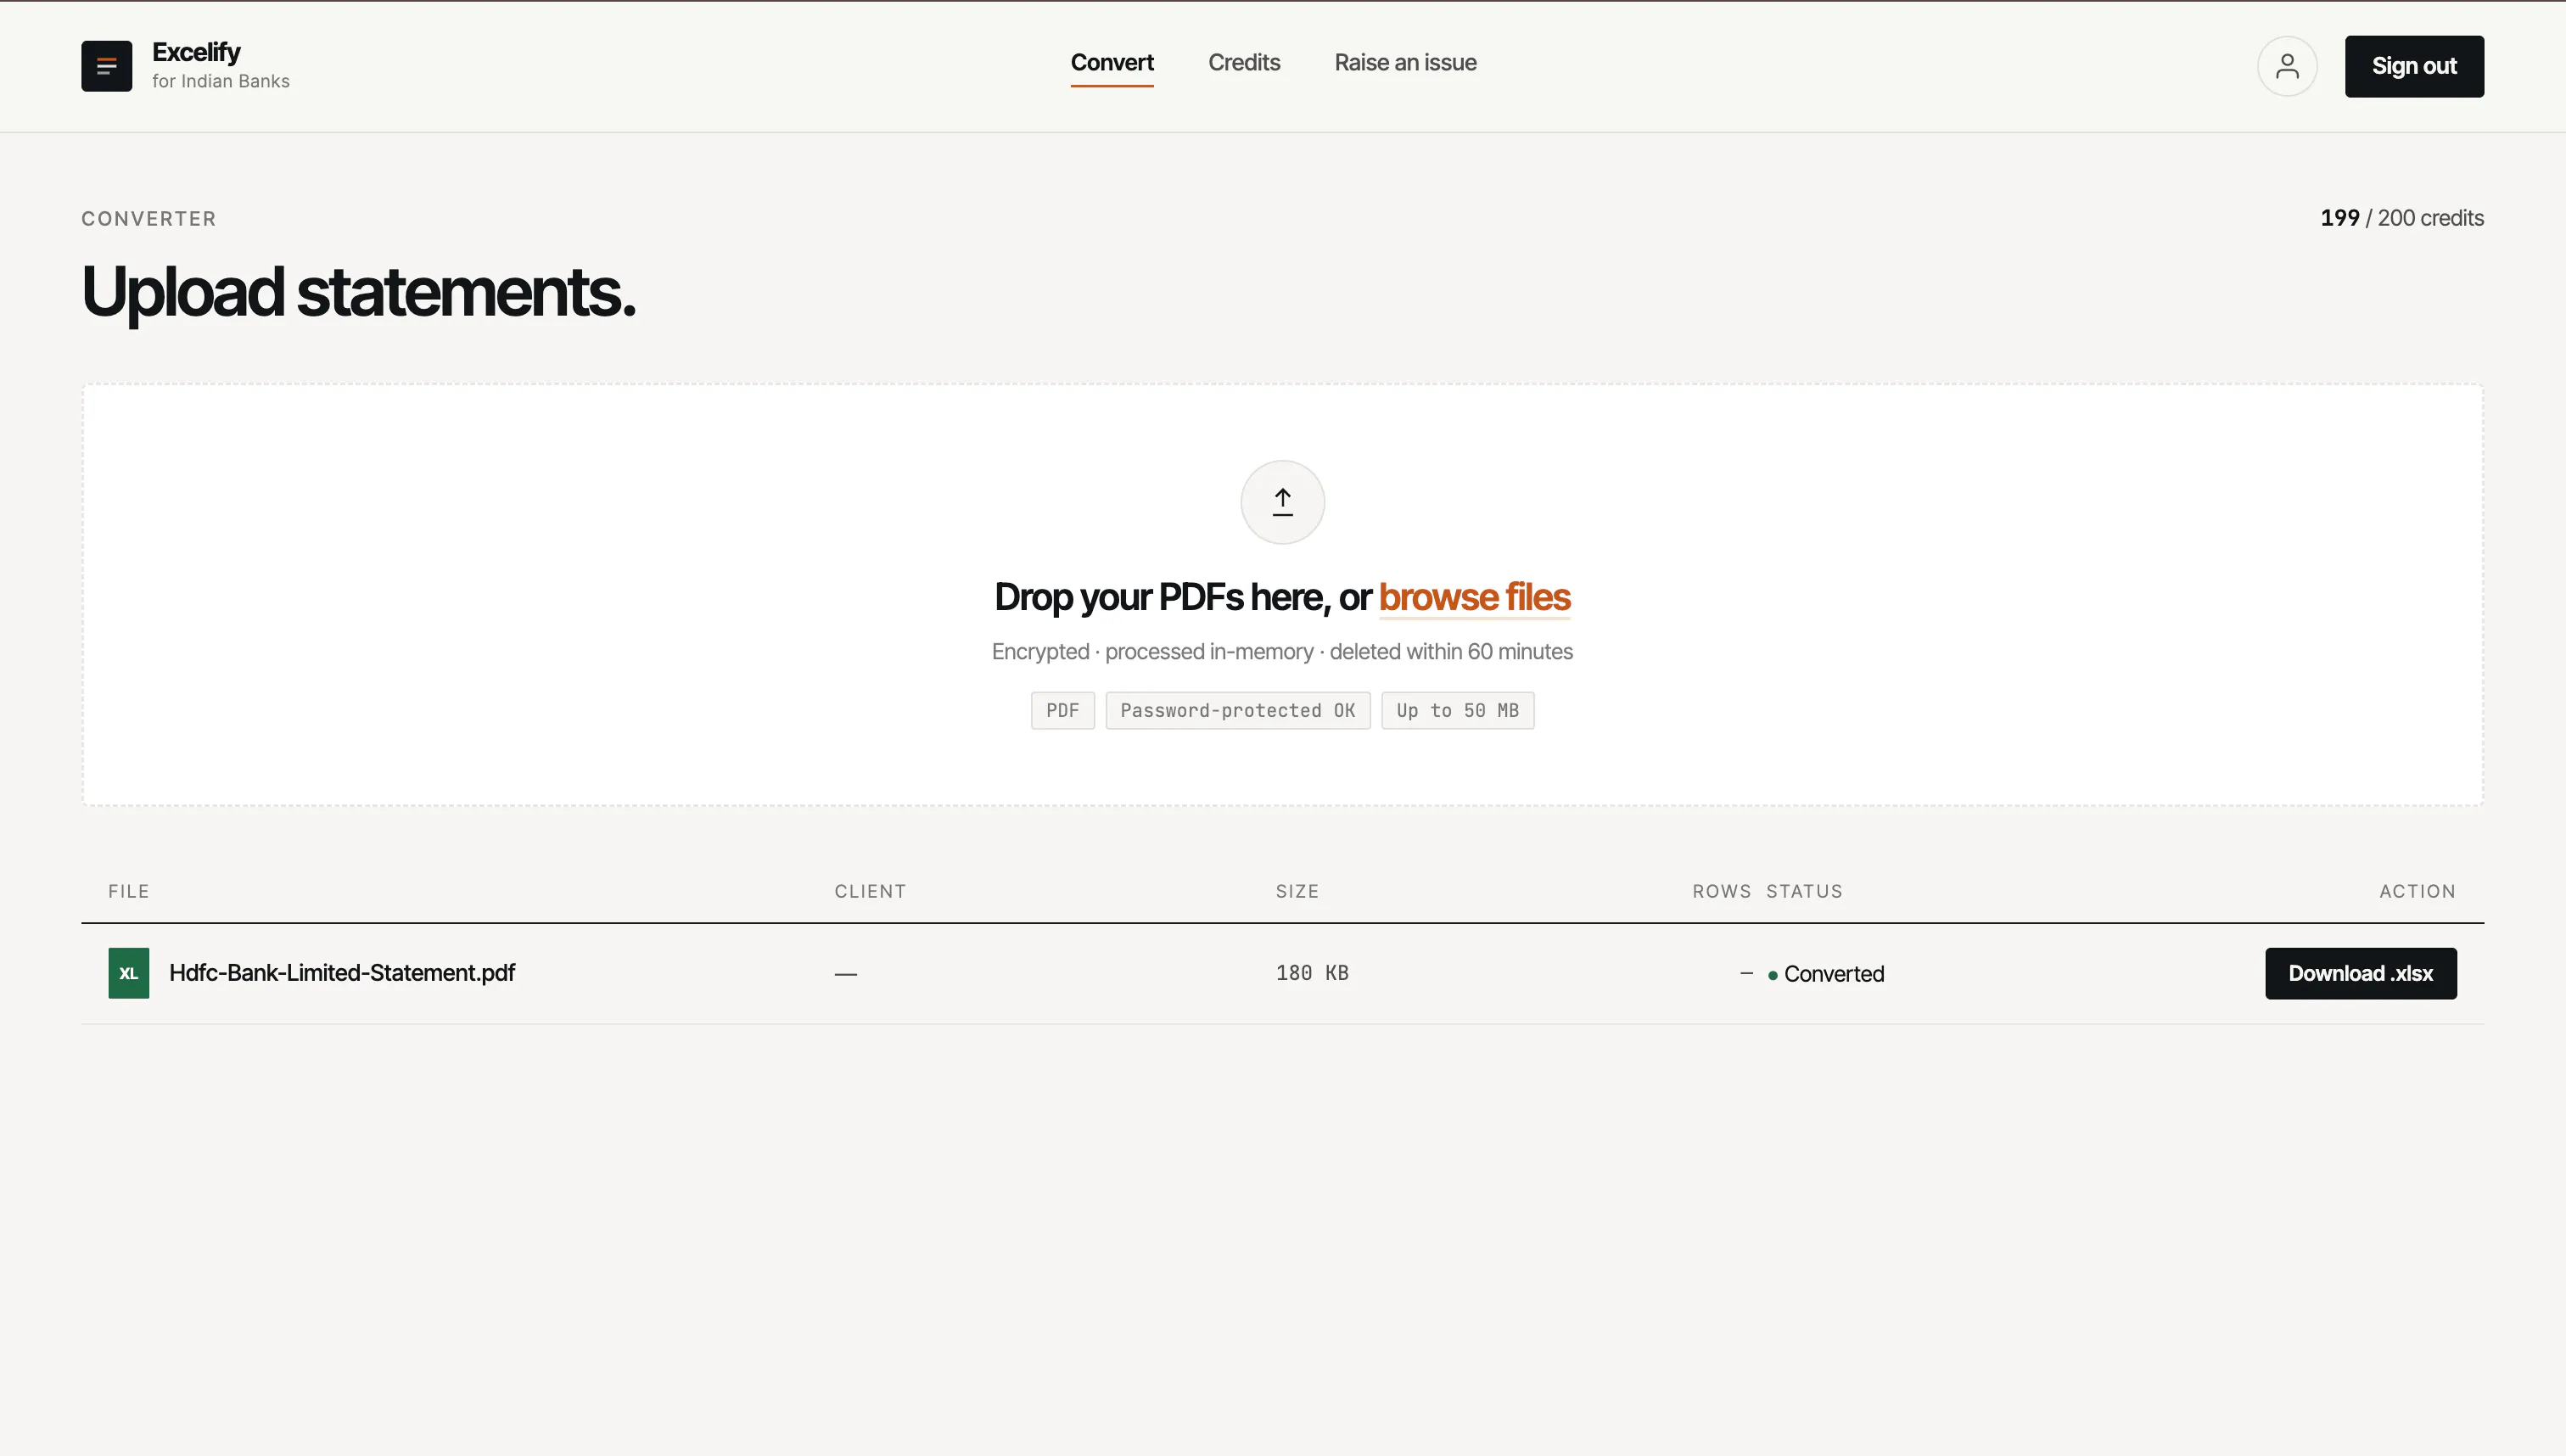Click the Excelify brand name
This screenshot has height=1456, width=2566.
(196, 52)
